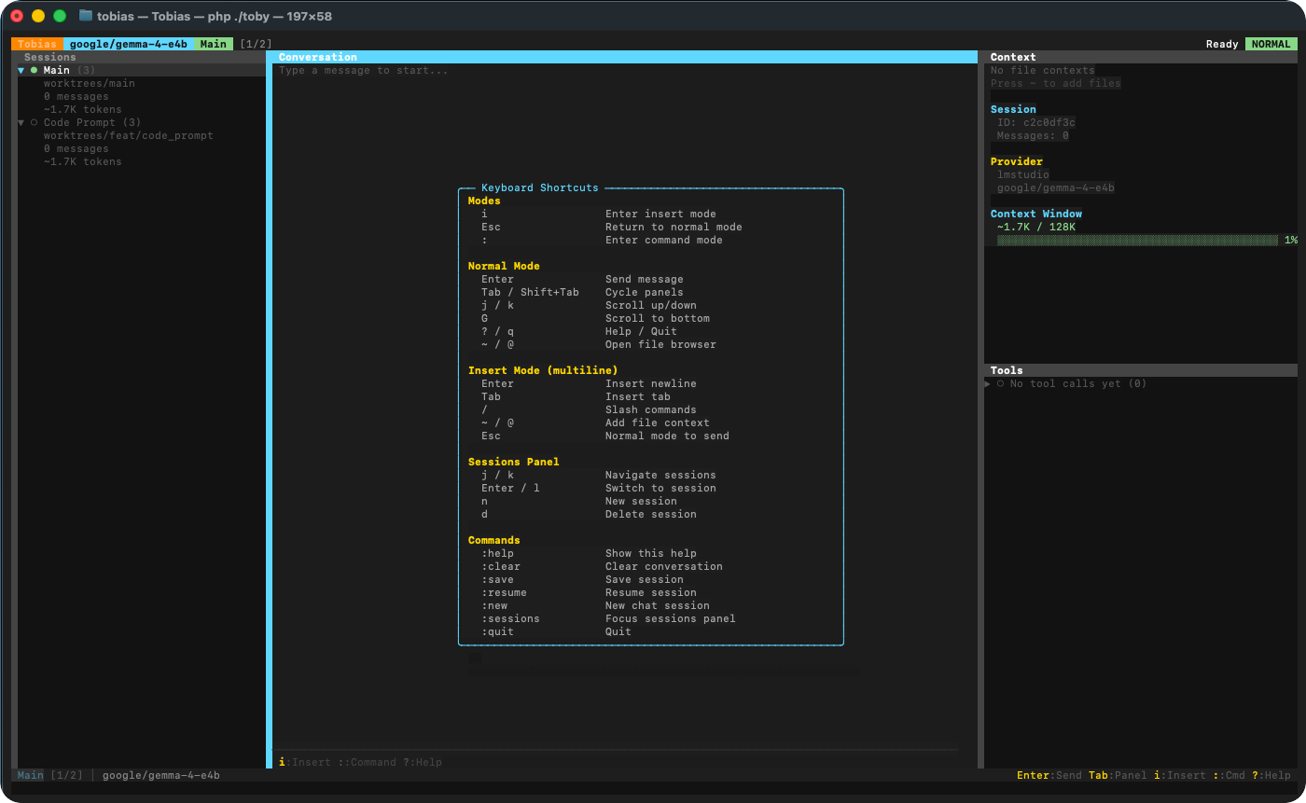Click the :save command row

[651, 579]
